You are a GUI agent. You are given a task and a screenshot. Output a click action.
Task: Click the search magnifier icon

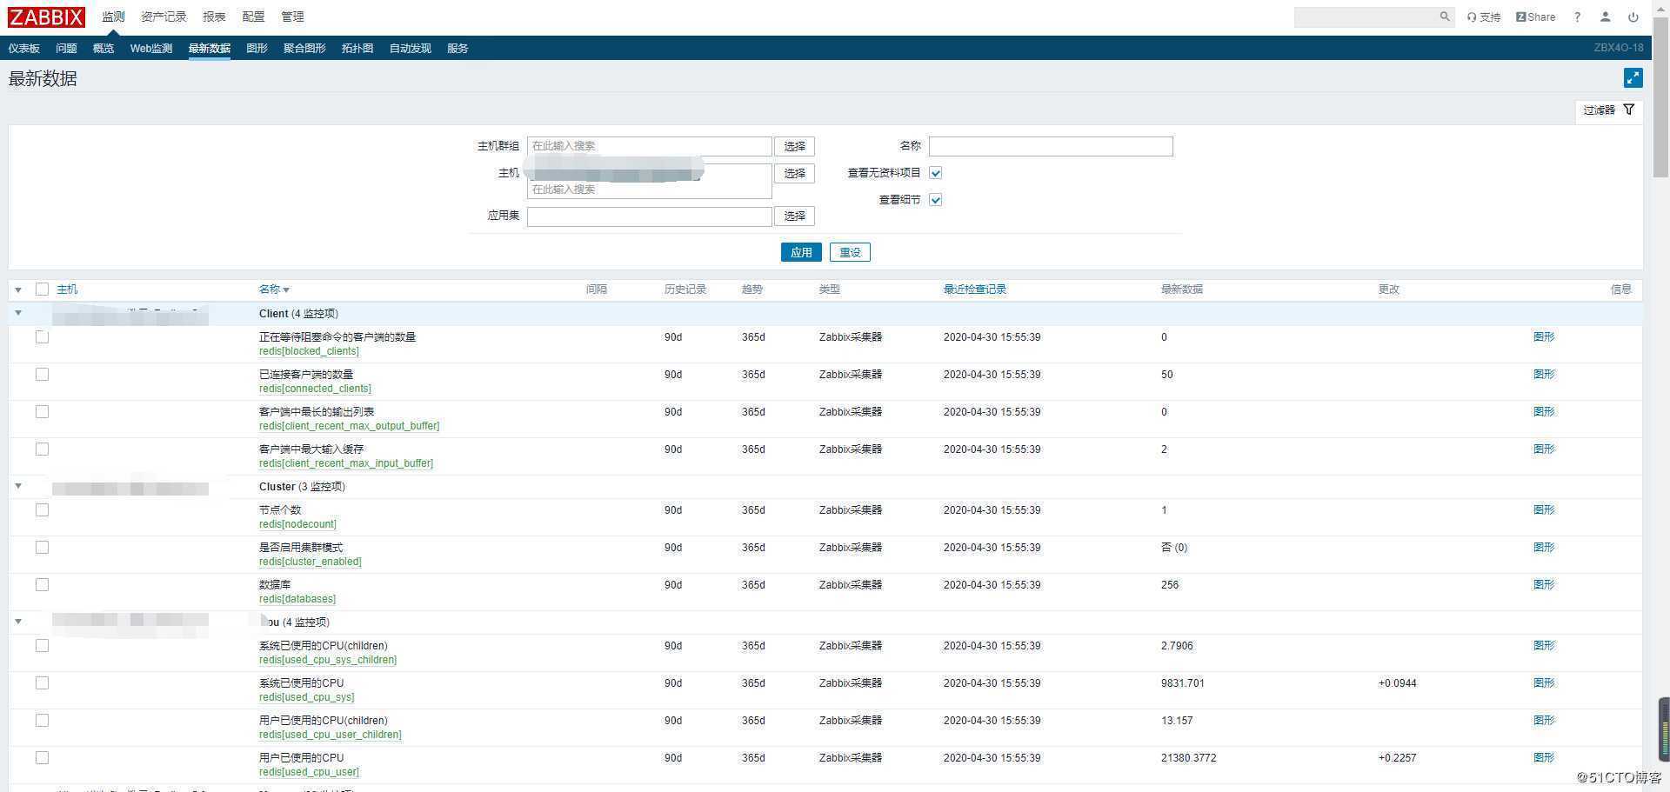pos(1445,17)
